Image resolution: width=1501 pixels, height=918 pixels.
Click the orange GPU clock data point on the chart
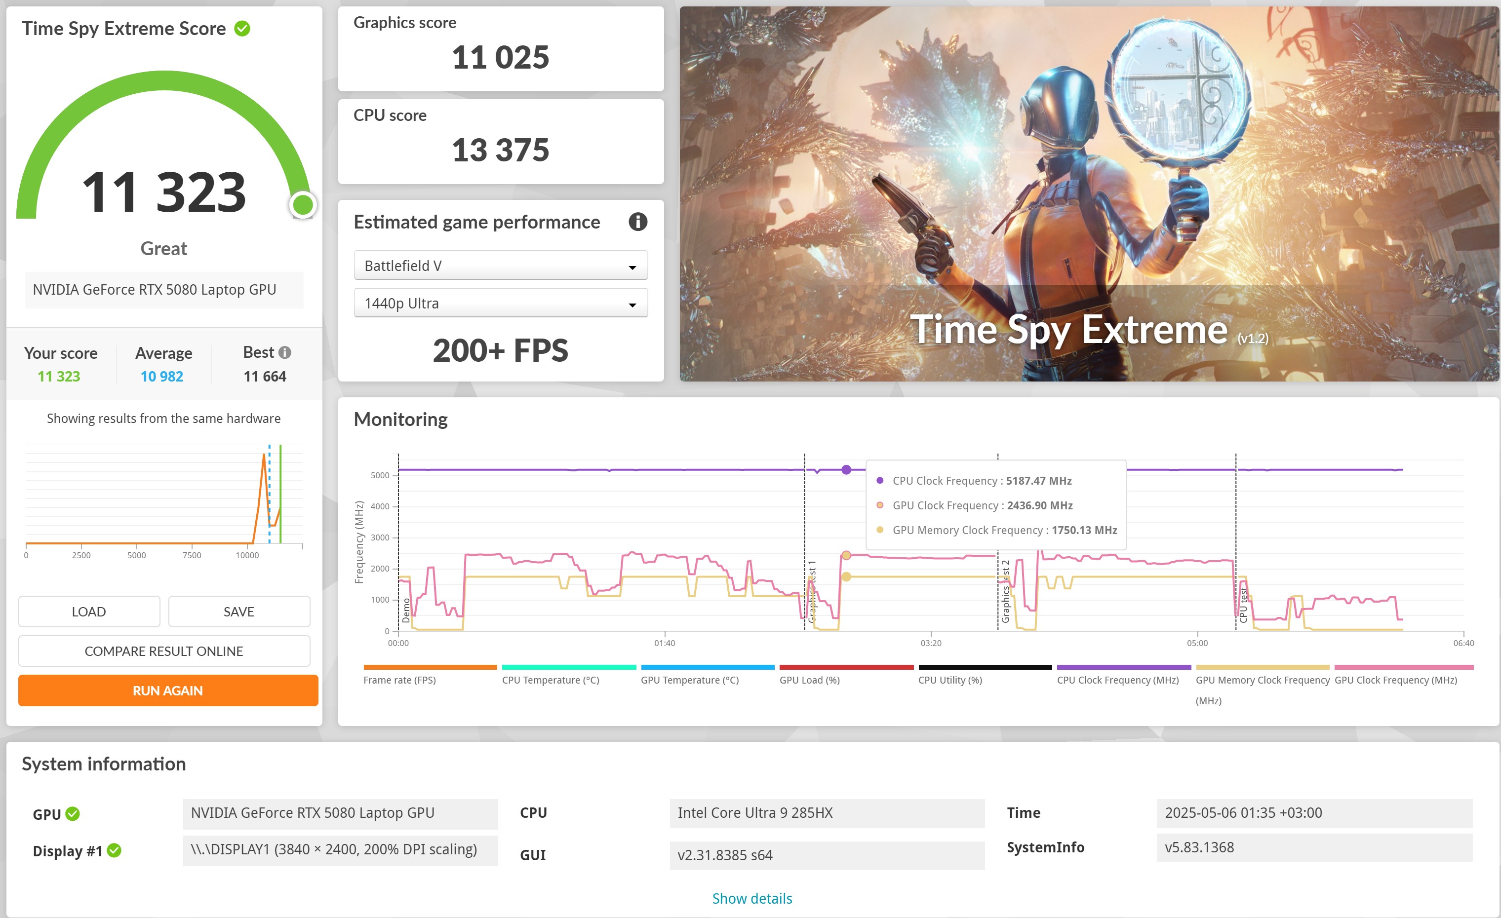846,555
